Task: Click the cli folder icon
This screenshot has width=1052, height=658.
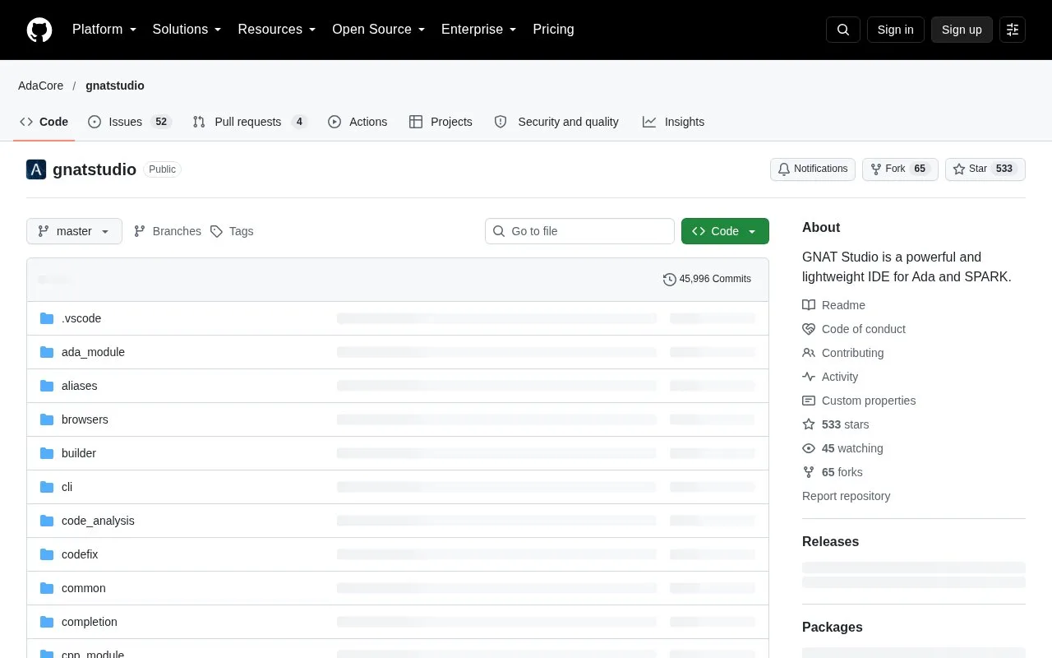Action: 47,487
